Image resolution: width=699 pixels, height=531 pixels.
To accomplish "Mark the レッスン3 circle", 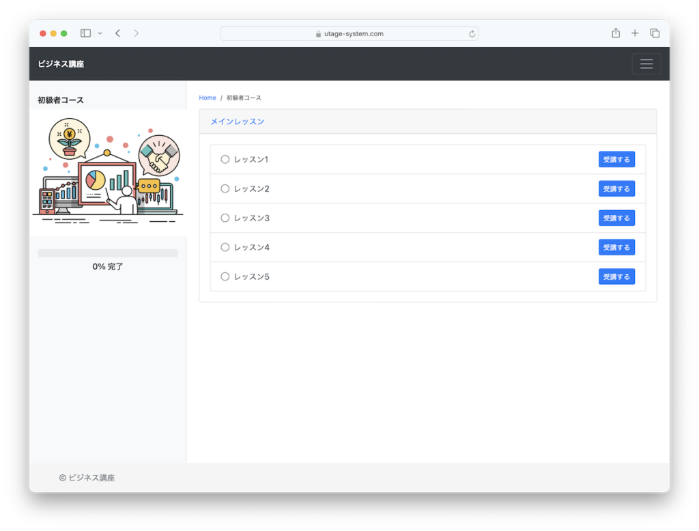I will click(225, 218).
